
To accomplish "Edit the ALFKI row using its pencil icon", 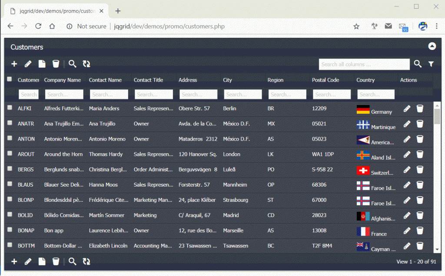I will click(x=407, y=108).
